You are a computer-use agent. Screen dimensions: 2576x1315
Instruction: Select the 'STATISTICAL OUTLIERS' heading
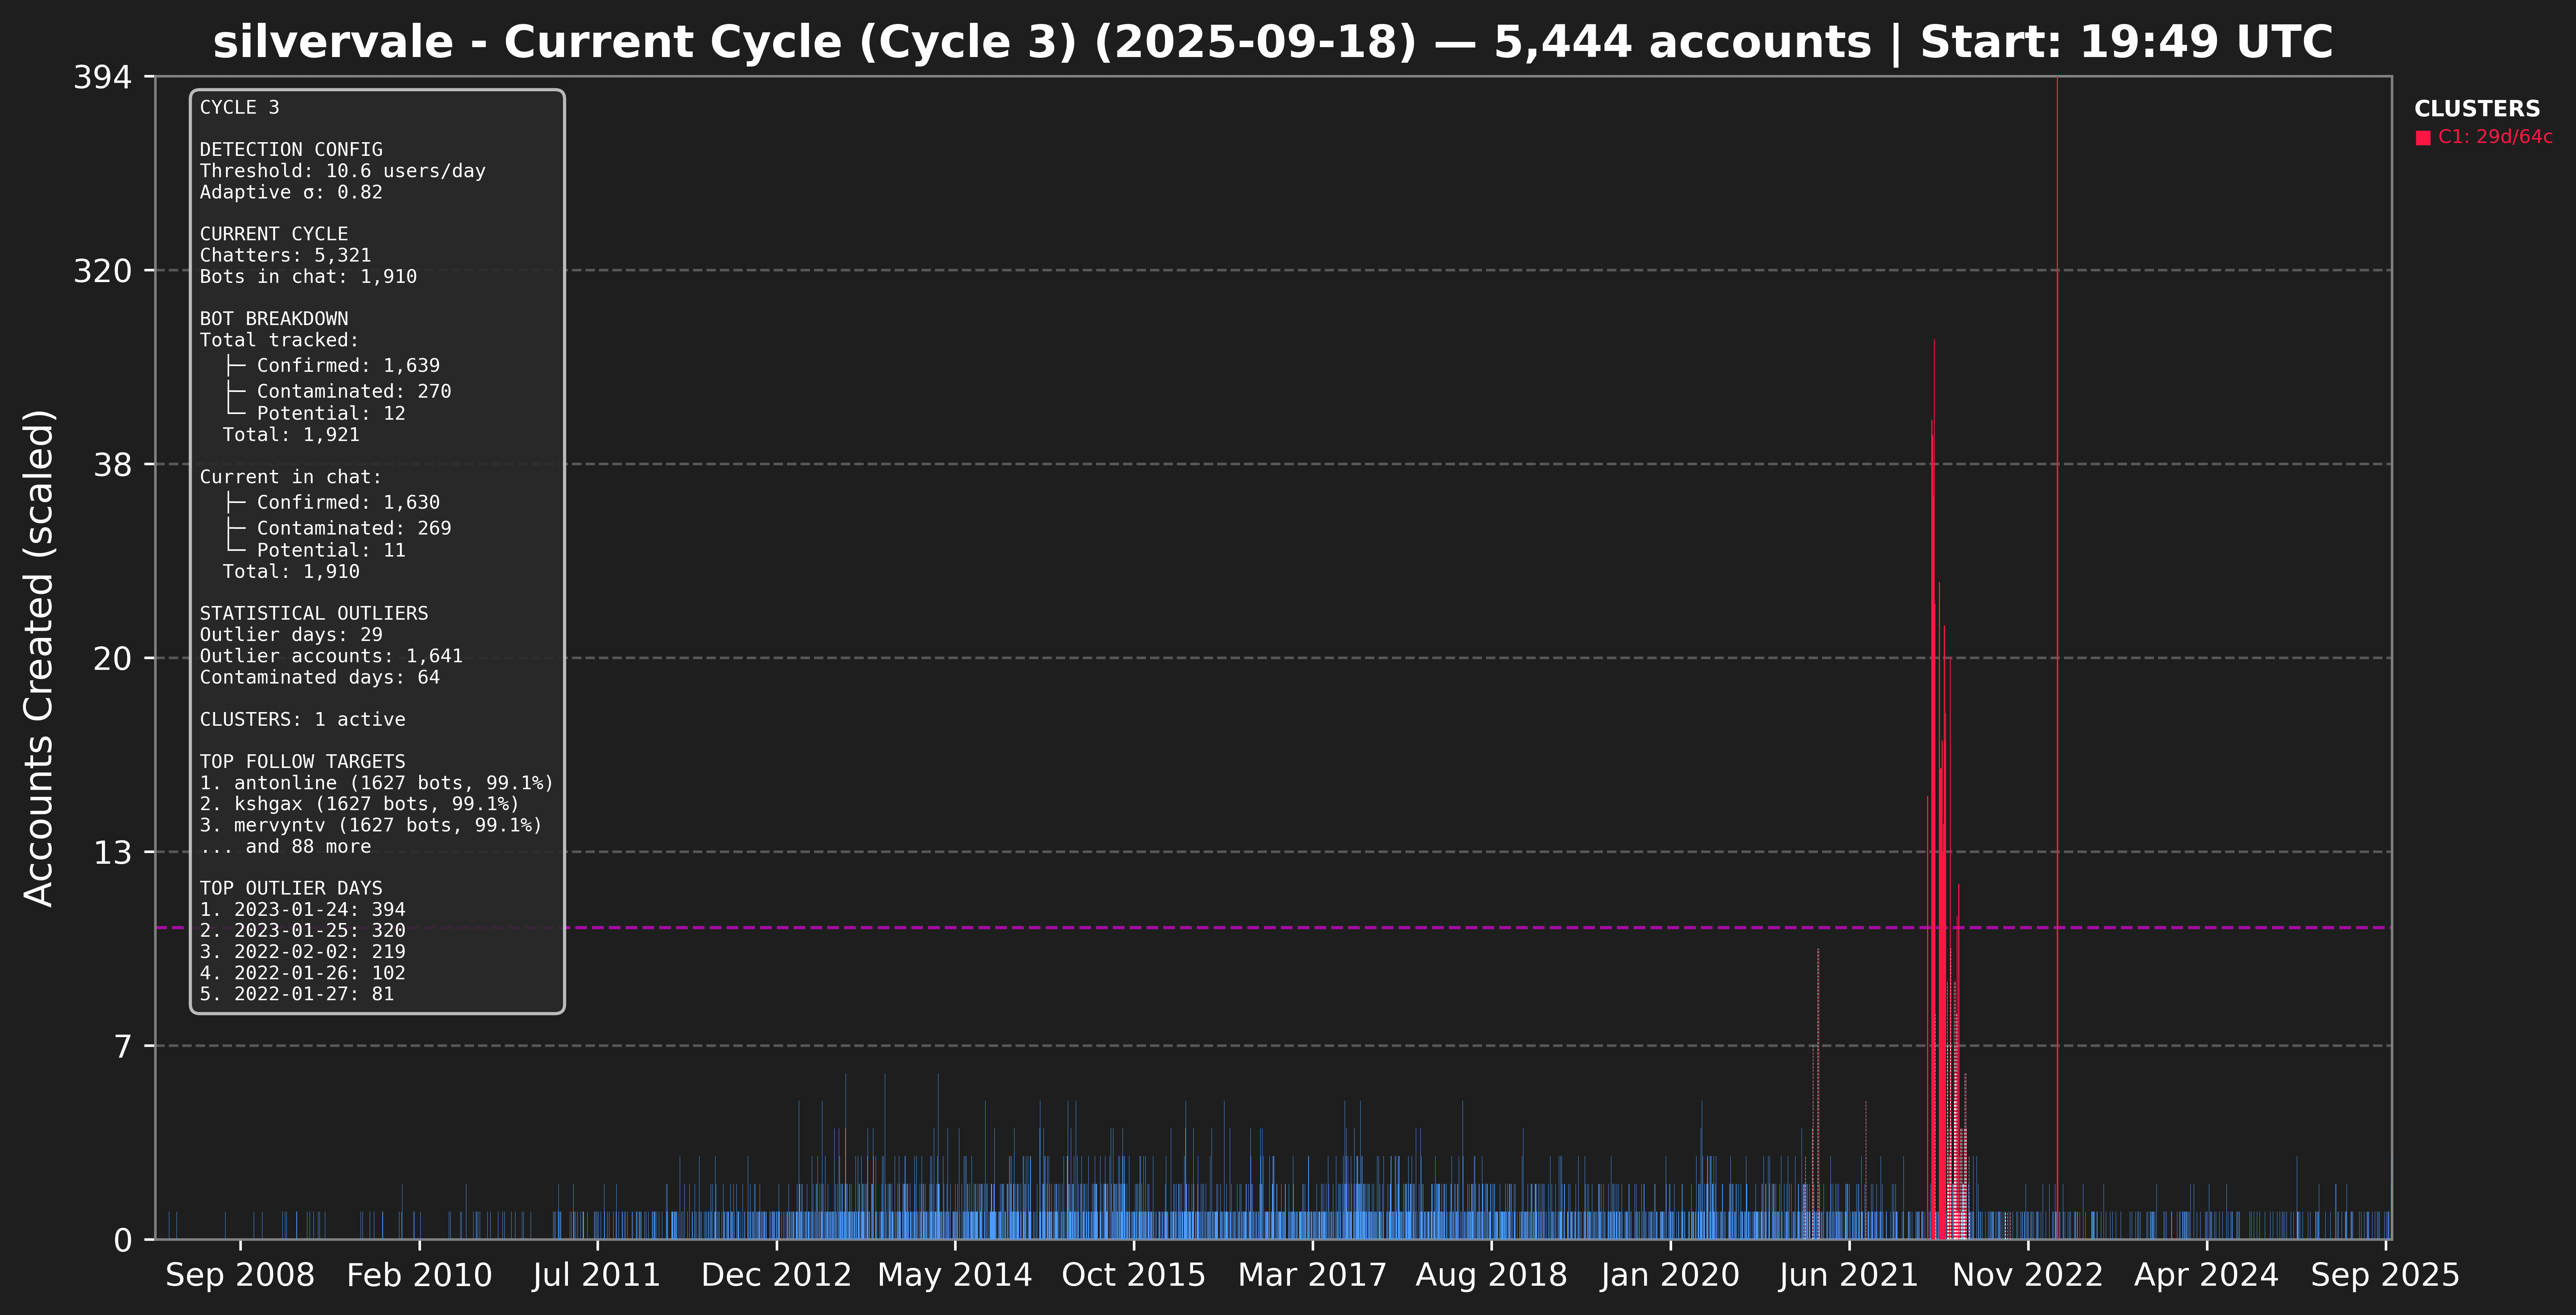[314, 614]
